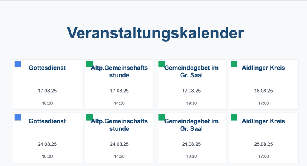Viewport: 307px width, 166px height.
Task: Open Gemeindegebet im Gr. Saal title 17.08.25
Action: (191, 71)
